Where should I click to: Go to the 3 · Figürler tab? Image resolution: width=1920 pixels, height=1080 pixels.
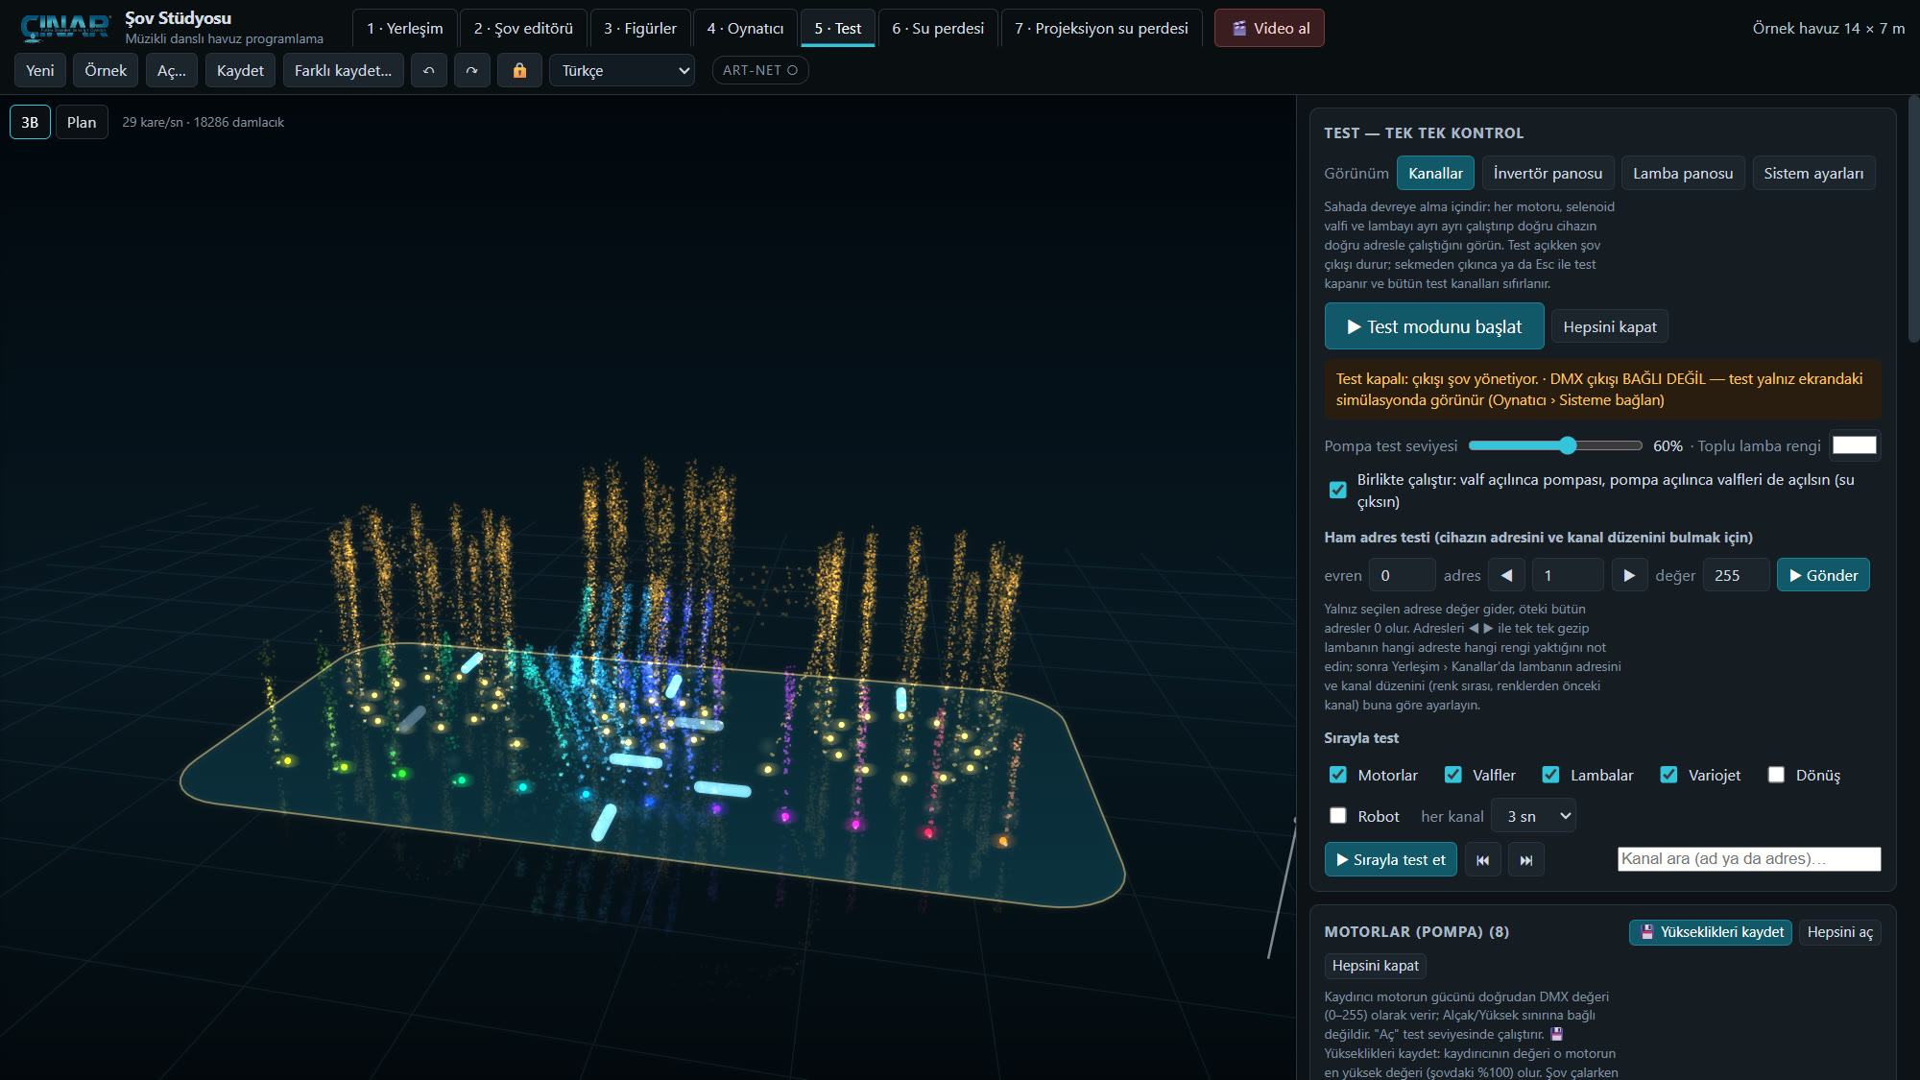pos(640,28)
